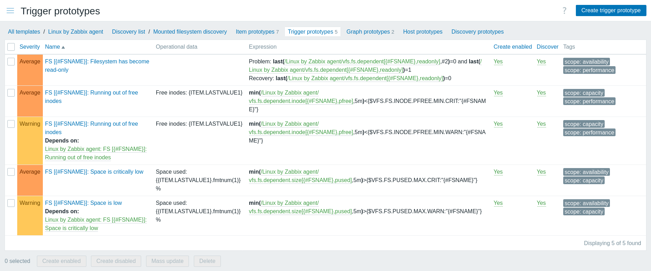Open Linux by Zabbix agent breadcrumb

coord(75,32)
